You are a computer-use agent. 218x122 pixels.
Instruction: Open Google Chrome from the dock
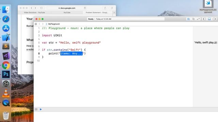click(6, 65)
